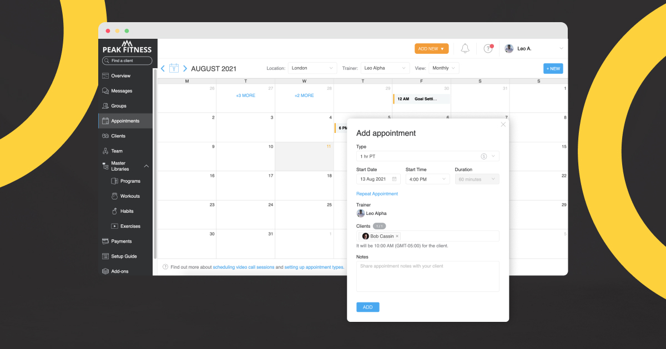Click the Repeat Appointment link
666x349 pixels.
click(x=377, y=194)
